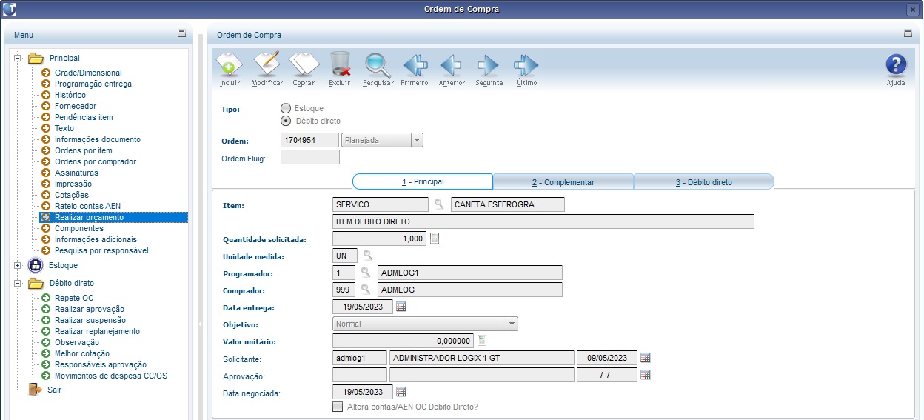Check Altera contas/AEN OC Debito Direto
The image size is (924, 420).
(338, 407)
